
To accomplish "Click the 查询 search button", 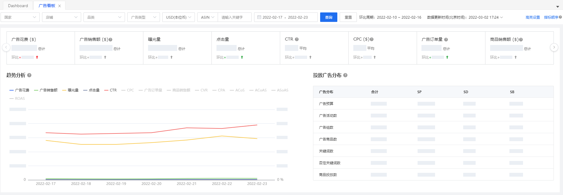I will 329,17.
